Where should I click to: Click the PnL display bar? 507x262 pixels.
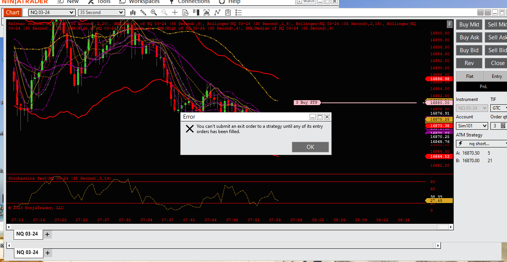482,87
